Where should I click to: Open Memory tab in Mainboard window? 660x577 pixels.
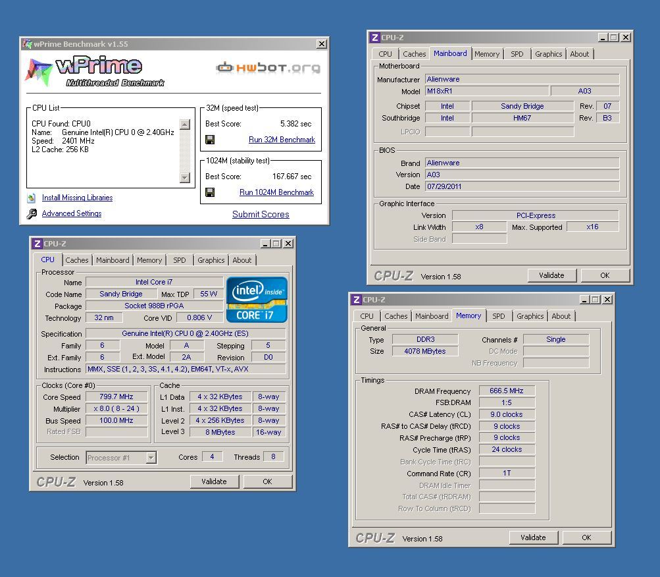point(486,54)
